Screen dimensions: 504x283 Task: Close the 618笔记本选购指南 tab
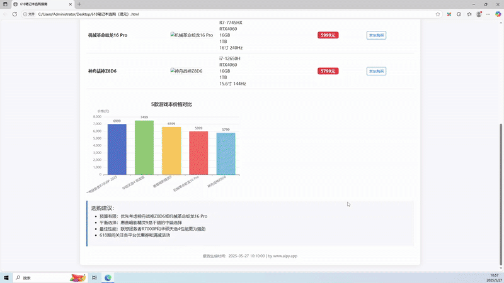point(71,4)
